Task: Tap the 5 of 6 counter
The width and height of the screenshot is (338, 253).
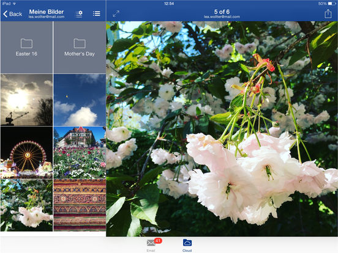Action: [x=222, y=12]
